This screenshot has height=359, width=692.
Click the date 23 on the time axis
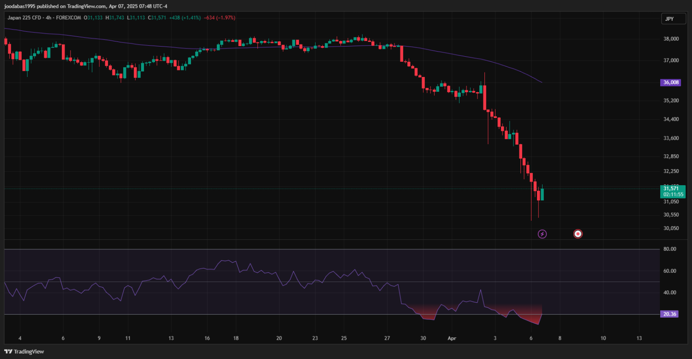pos(315,338)
